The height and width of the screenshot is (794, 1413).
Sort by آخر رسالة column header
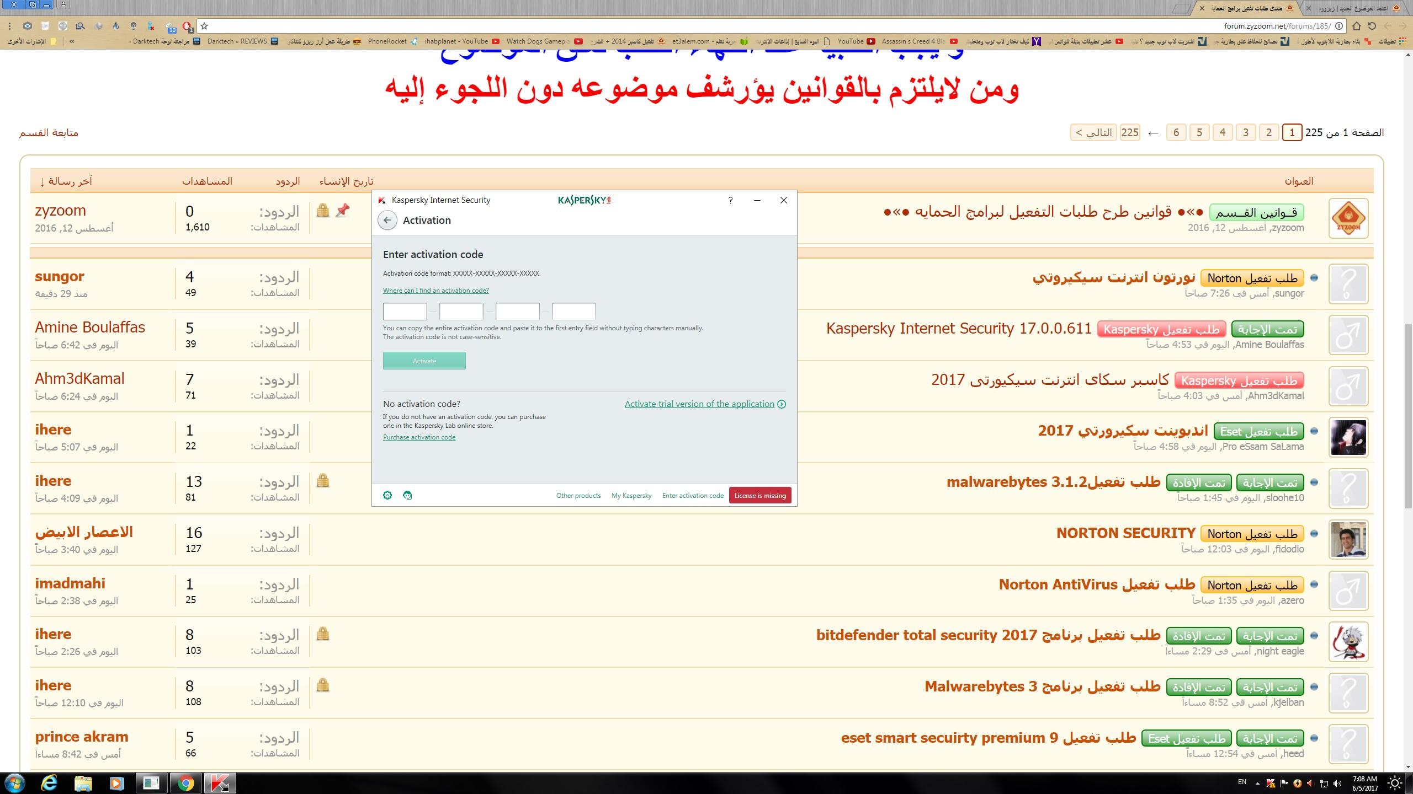66,181
